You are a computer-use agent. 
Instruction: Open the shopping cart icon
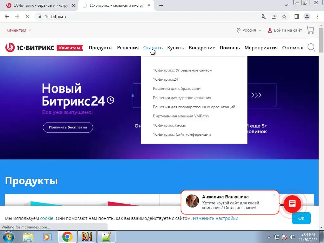(x=310, y=30)
